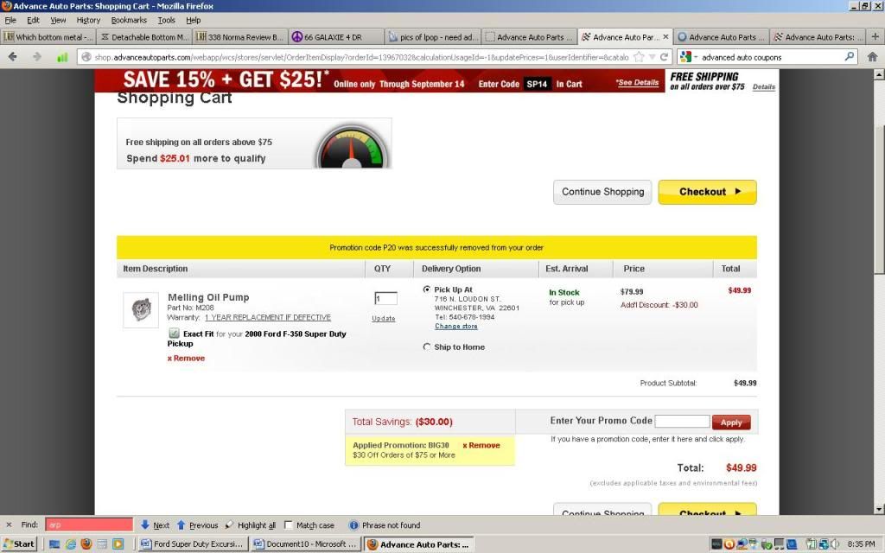Click the 8:35 PM system clock

861,544
